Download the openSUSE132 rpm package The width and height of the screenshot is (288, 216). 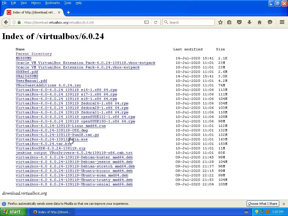click(75, 117)
